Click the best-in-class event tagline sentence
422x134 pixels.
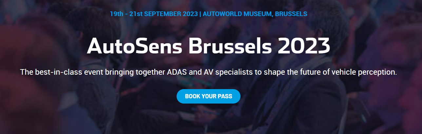pyautogui.click(x=208, y=72)
